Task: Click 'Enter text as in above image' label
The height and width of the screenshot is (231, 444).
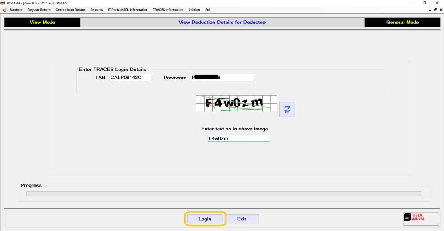Action: pos(234,129)
